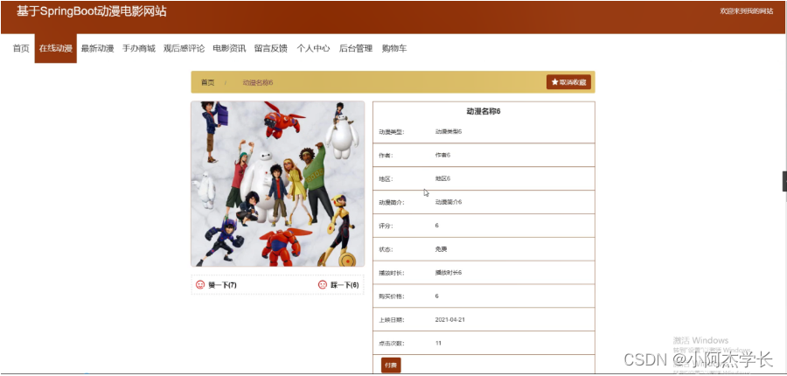Click 踩一下(6) dislike text
Image resolution: width=787 pixels, height=376 pixels.
click(345, 285)
